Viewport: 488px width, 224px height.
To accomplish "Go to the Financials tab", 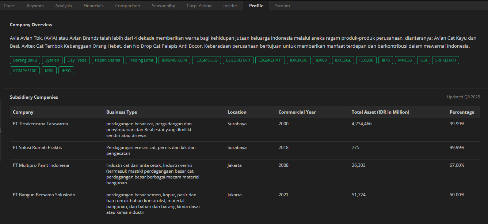I will pyautogui.click(x=94, y=5).
